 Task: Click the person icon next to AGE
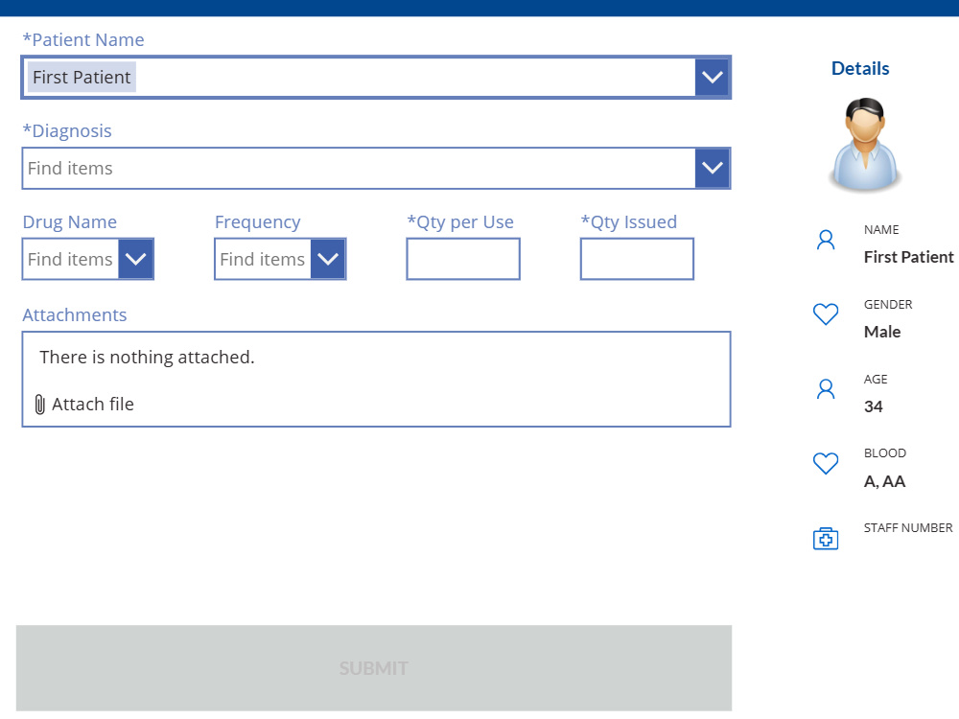pos(826,389)
